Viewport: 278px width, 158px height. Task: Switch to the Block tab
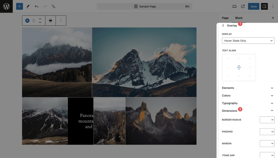point(239,18)
